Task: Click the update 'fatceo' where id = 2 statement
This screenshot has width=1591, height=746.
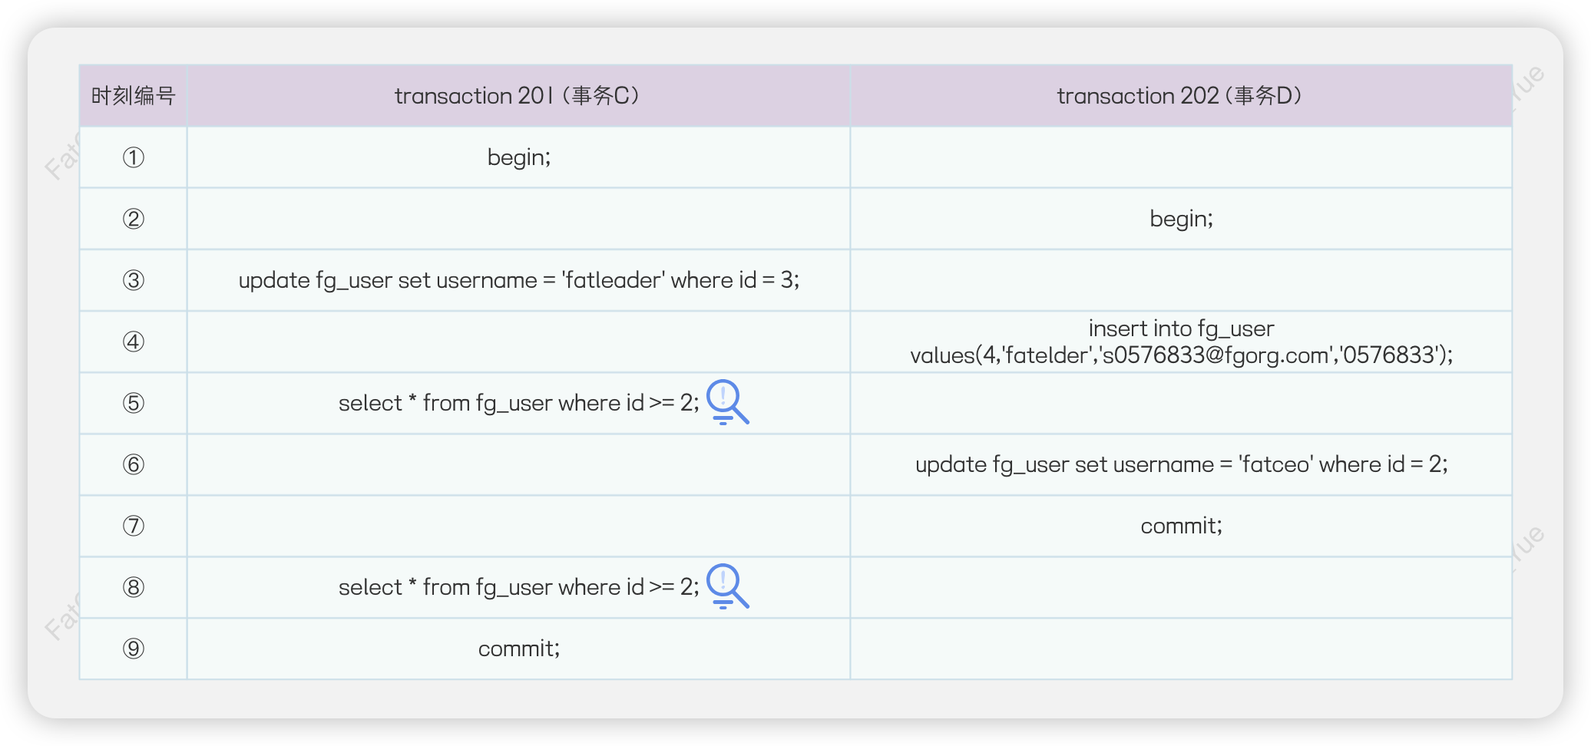Action: [1181, 464]
